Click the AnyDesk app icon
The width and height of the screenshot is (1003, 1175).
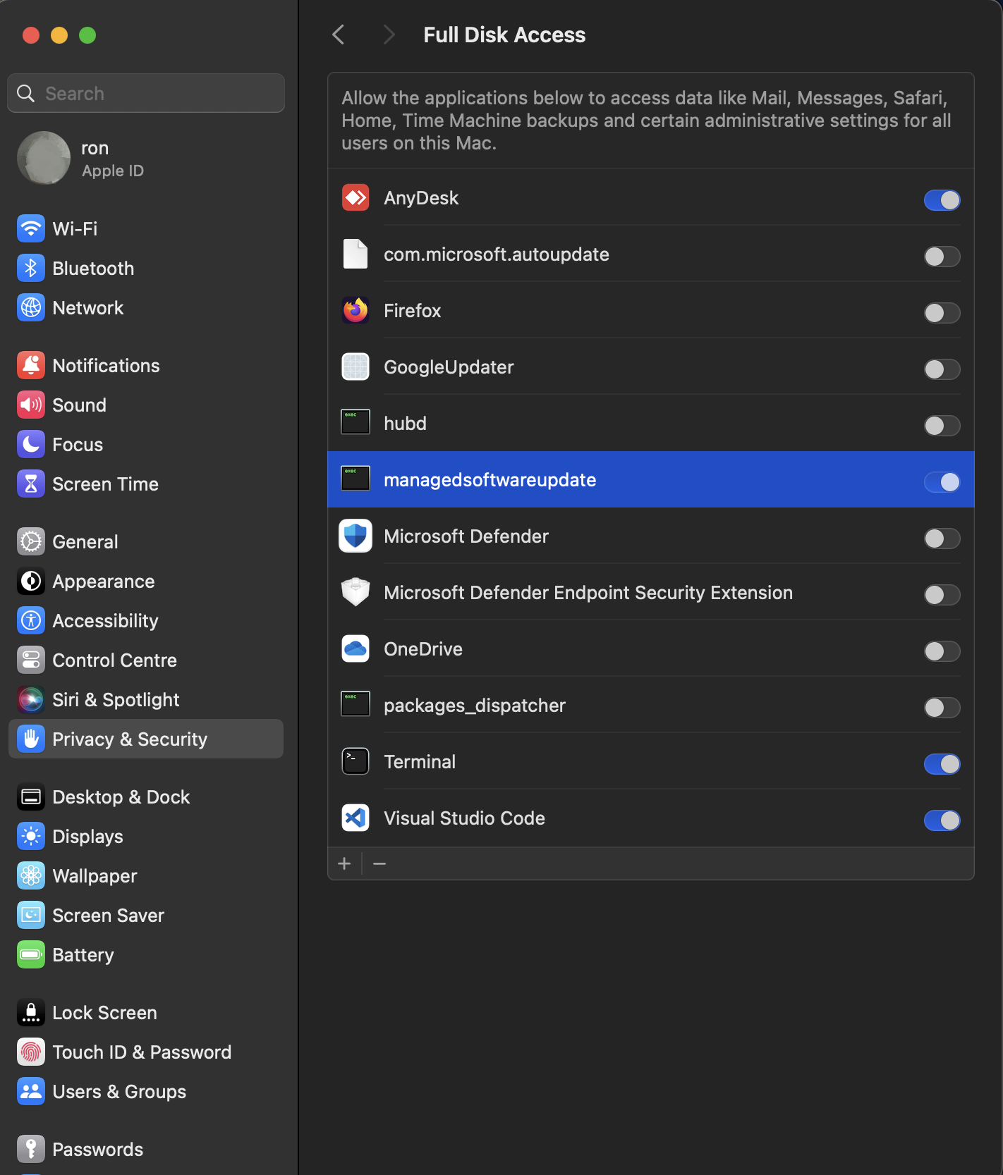tap(355, 198)
